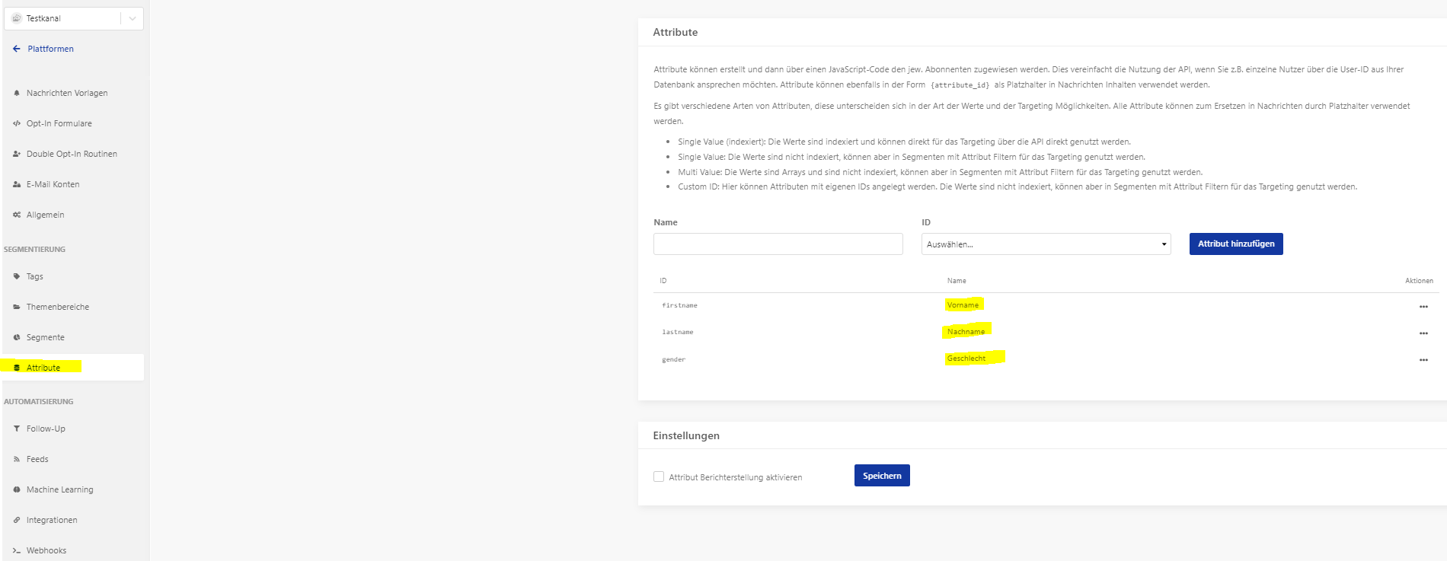This screenshot has height=561, width=1447.
Task: Click the terminal icon beside Webhooks
Action: point(17,550)
